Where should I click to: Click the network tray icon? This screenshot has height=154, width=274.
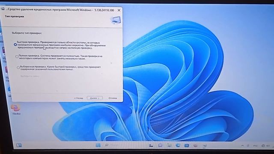coord(263,145)
